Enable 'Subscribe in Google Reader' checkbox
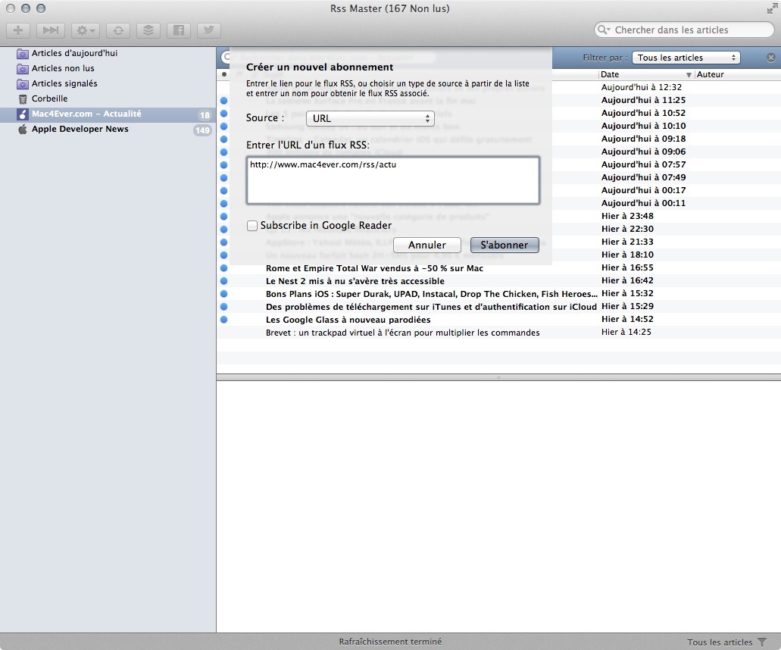 [x=252, y=226]
